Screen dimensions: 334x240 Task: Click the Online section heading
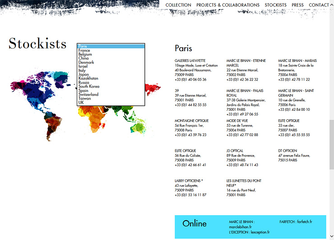[x=195, y=224]
